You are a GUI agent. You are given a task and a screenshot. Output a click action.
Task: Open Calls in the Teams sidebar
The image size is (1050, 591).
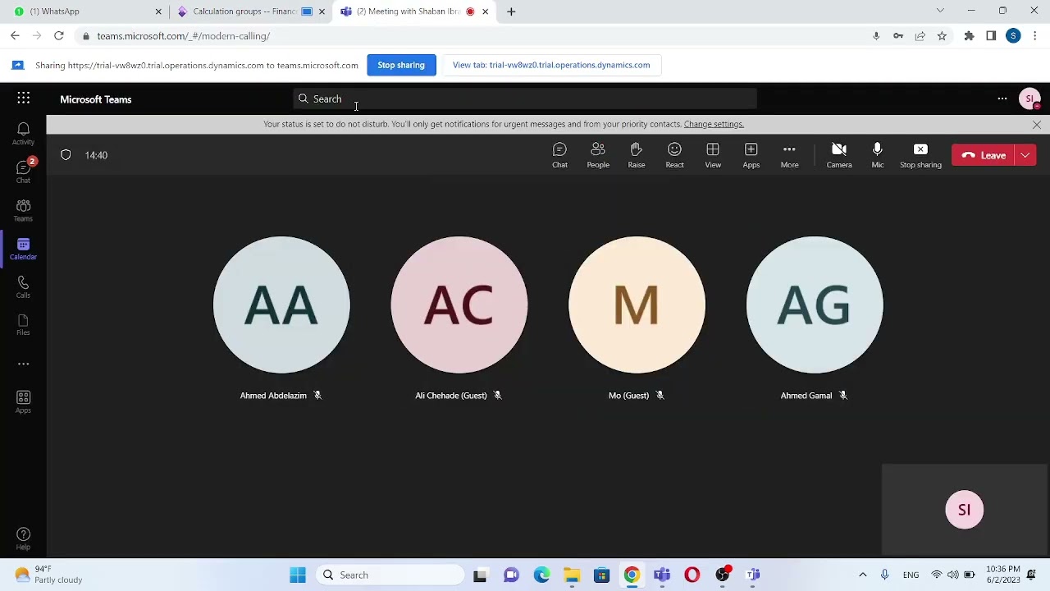pos(23,286)
